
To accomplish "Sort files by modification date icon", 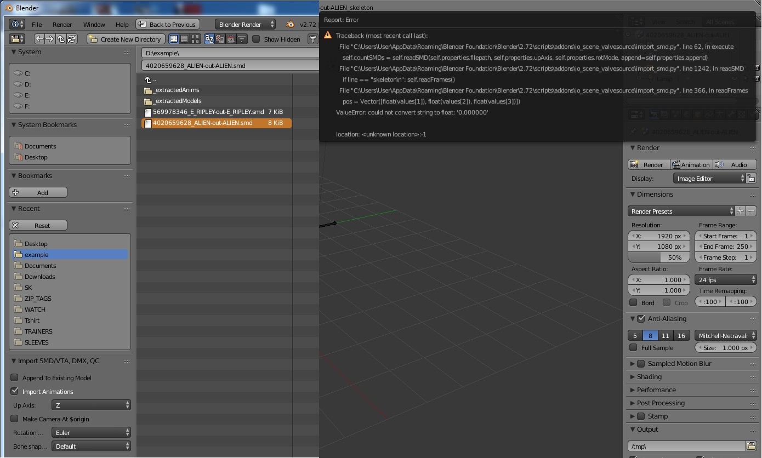I will click(x=231, y=39).
